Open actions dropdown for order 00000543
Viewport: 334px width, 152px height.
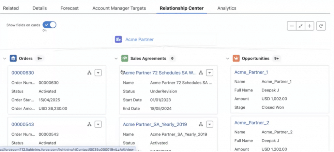tap(98, 124)
